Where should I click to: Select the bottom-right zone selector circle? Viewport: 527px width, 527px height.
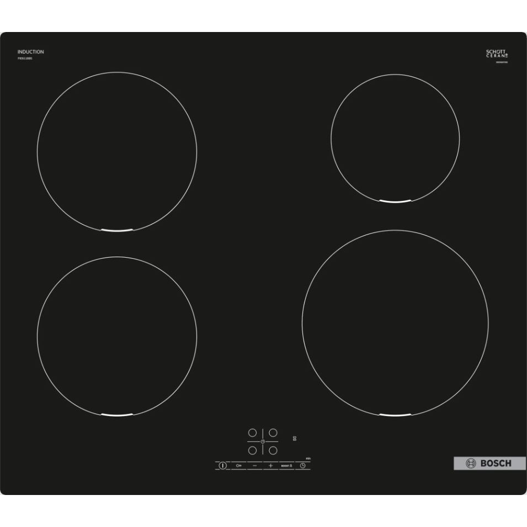pyautogui.click(x=273, y=450)
